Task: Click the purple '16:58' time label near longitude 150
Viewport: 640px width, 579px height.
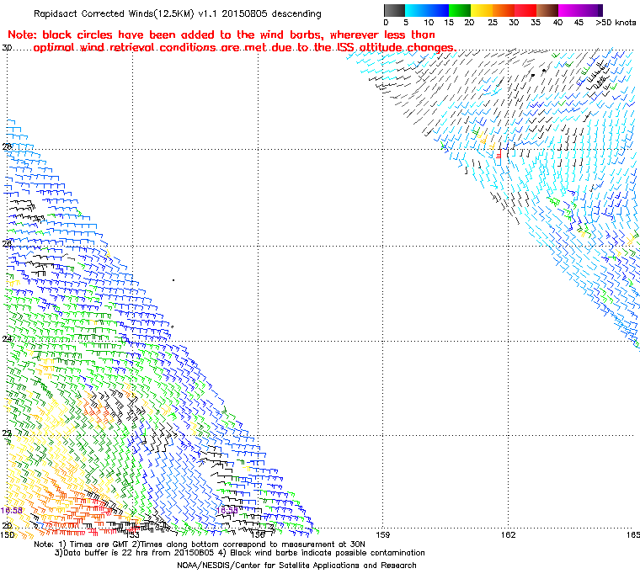Action: [x=12, y=511]
